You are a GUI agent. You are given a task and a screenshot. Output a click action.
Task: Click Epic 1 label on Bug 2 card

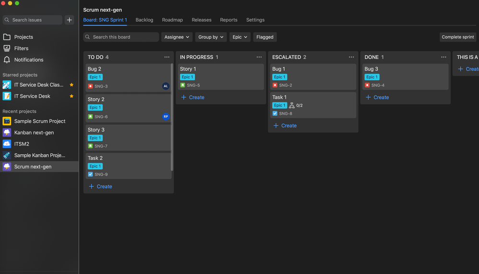(x=96, y=77)
